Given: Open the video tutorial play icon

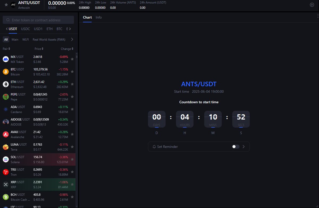Looking at the screenshot, I should pos(312,5).
